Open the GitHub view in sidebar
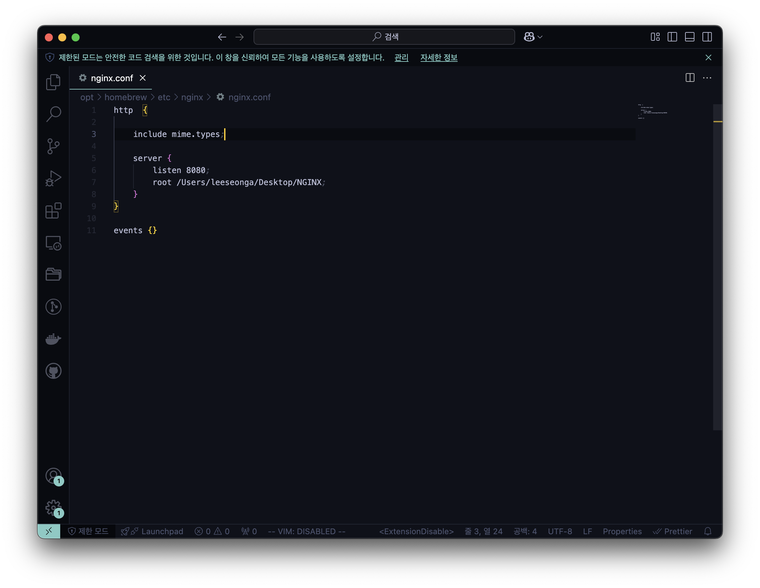 [x=53, y=371]
